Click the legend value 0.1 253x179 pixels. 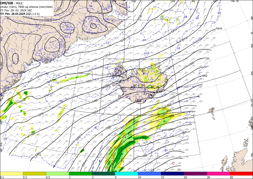click(2, 177)
